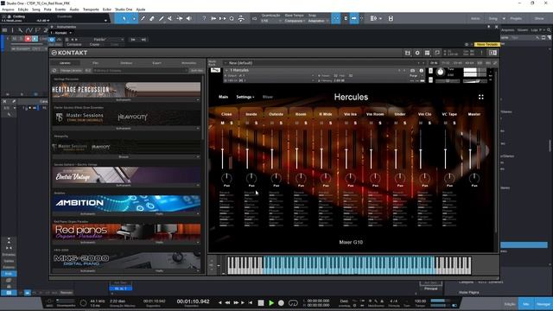
Task: Click Kontakt minimize view icon
Action: 437,53
